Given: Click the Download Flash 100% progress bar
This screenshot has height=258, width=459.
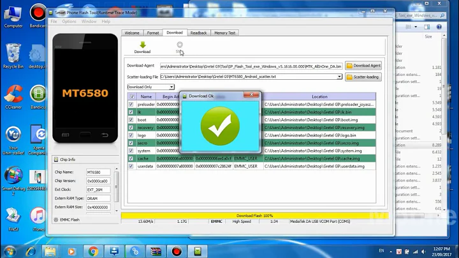Looking at the screenshot, I should click(254, 215).
